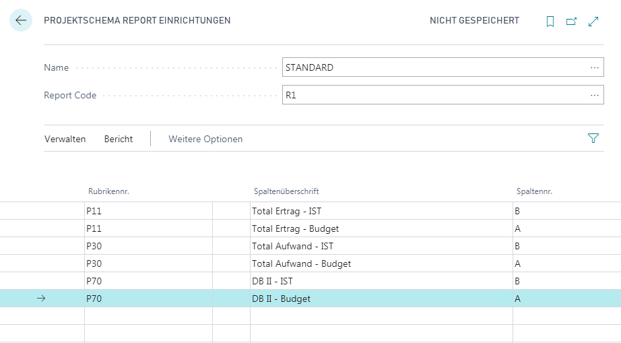Select the Total Ertrag - IST cell
Viewport: 621px width, 343px height.
click(381, 211)
